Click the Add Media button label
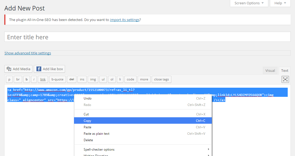Viewport: 295px width, 156px height. 21,69
